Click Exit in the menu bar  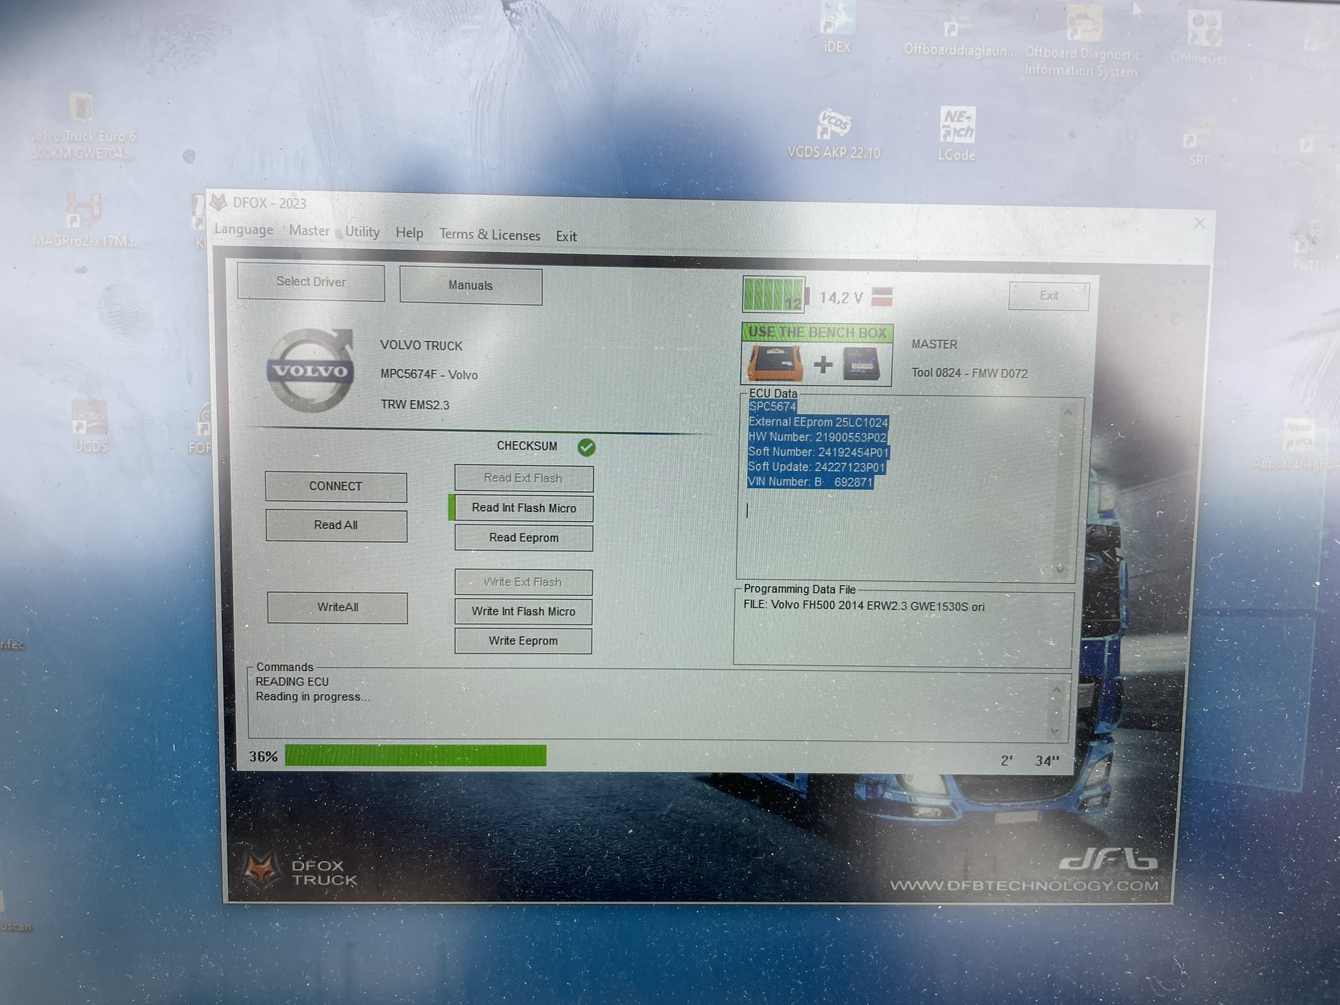click(566, 236)
